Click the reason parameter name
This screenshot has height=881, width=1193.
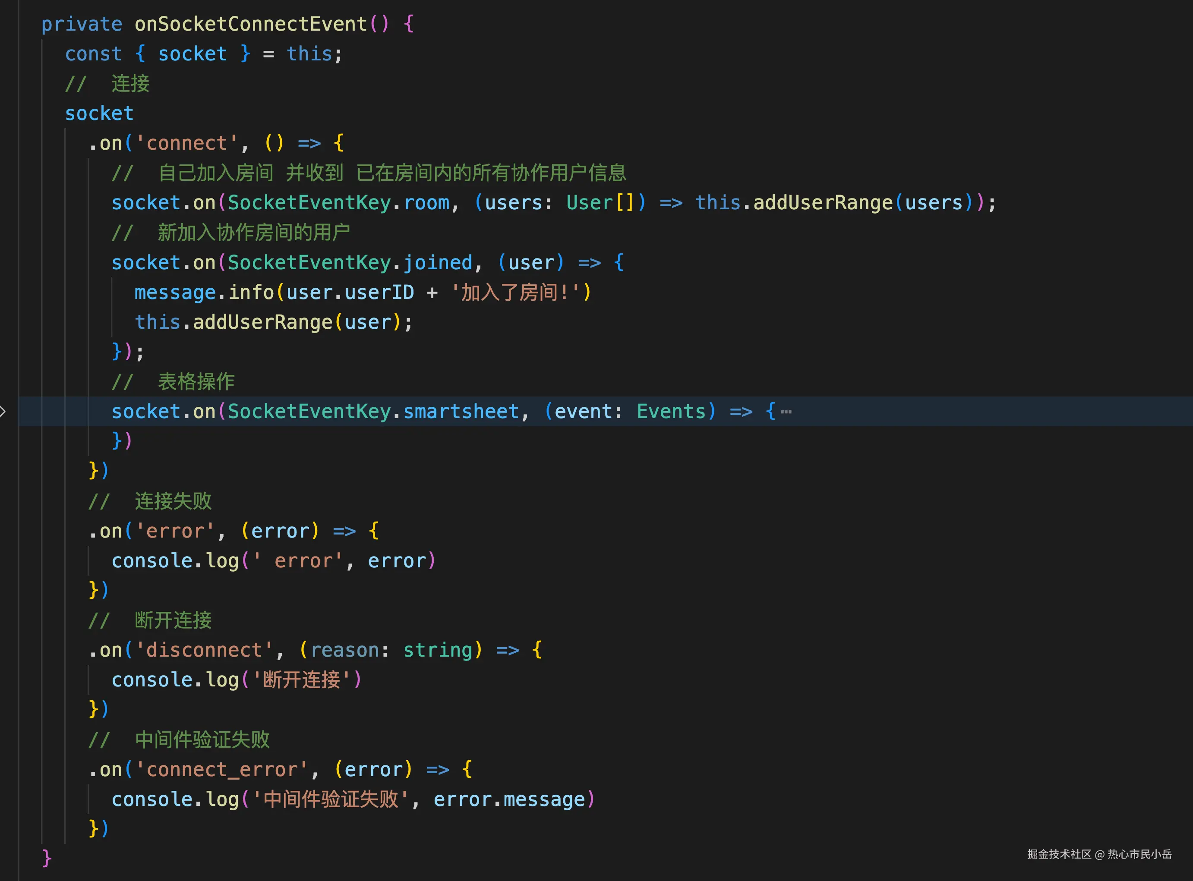345,651
